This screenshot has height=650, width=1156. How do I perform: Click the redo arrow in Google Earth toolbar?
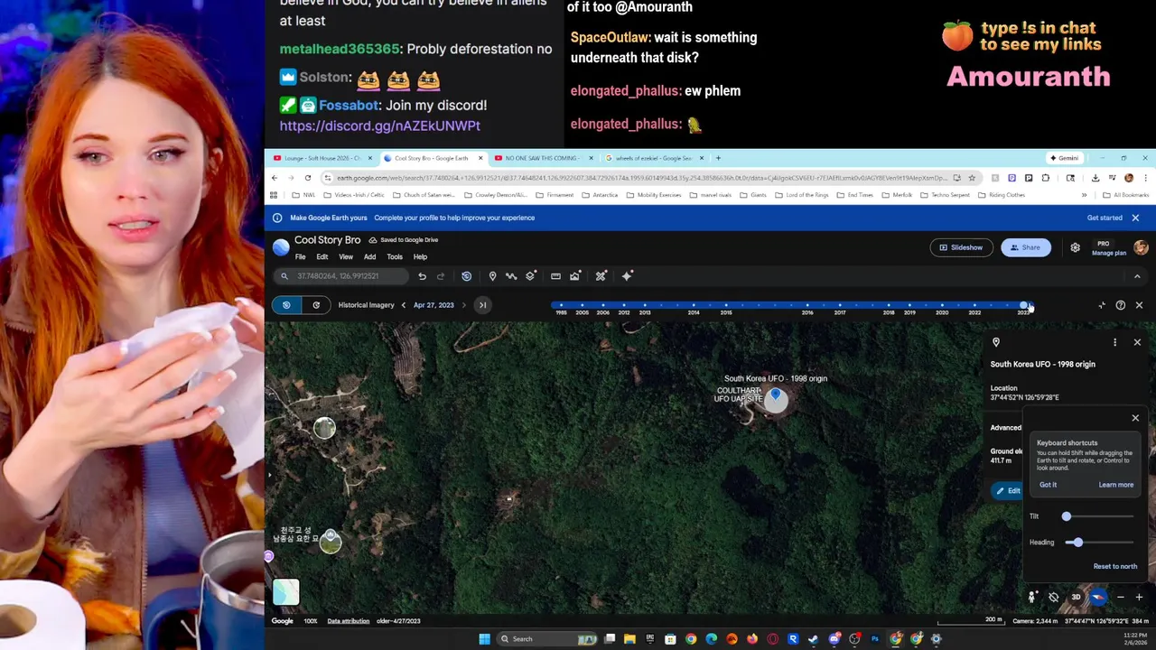441,276
